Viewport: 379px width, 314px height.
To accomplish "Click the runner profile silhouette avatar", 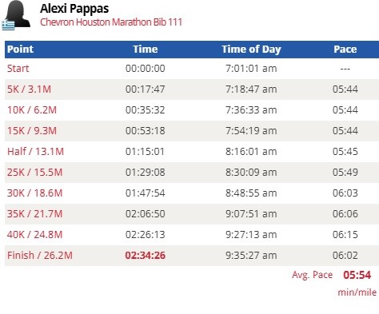I will pos(18,14).
